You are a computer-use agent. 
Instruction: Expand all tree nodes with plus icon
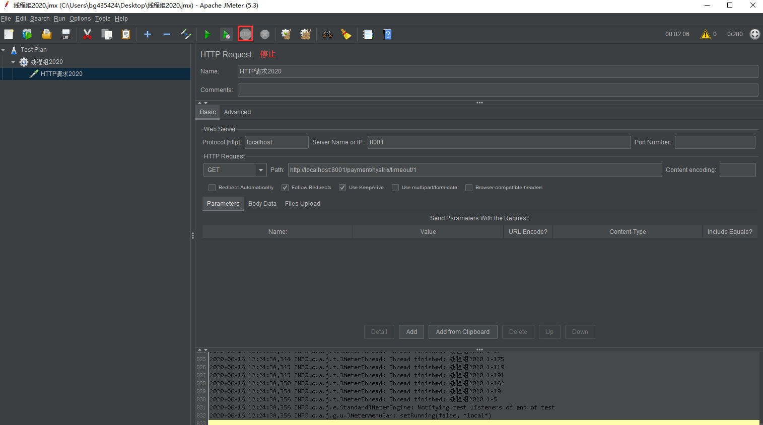[x=148, y=34]
